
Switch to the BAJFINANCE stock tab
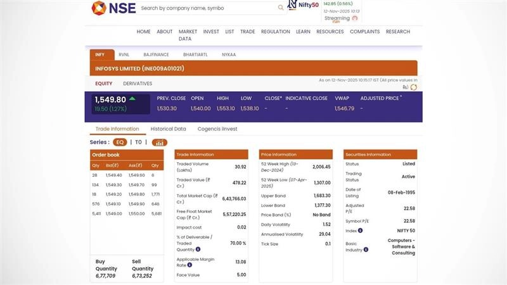tap(155, 54)
